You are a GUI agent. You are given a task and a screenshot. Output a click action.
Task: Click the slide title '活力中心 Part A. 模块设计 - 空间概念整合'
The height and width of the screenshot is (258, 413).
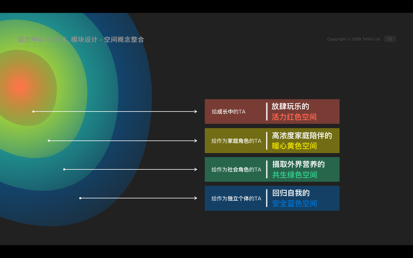pyautogui.click(x=81, y=40)
